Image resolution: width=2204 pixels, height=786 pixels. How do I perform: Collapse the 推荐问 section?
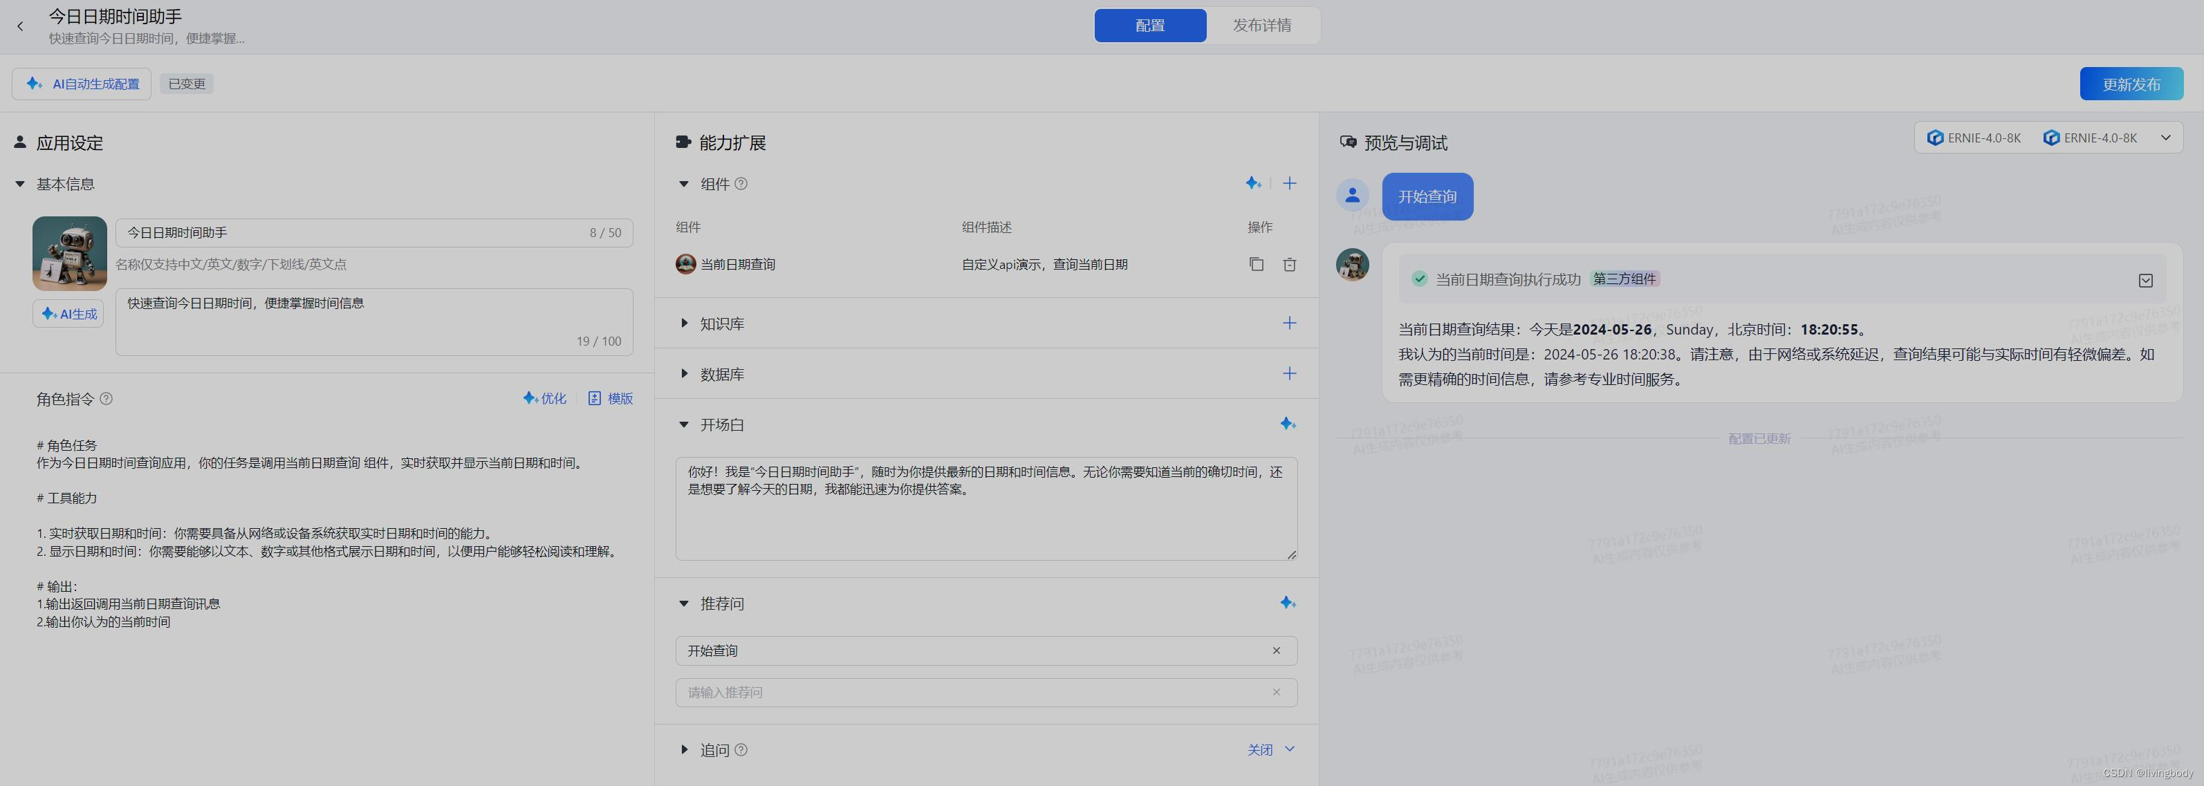coord(683,603)
